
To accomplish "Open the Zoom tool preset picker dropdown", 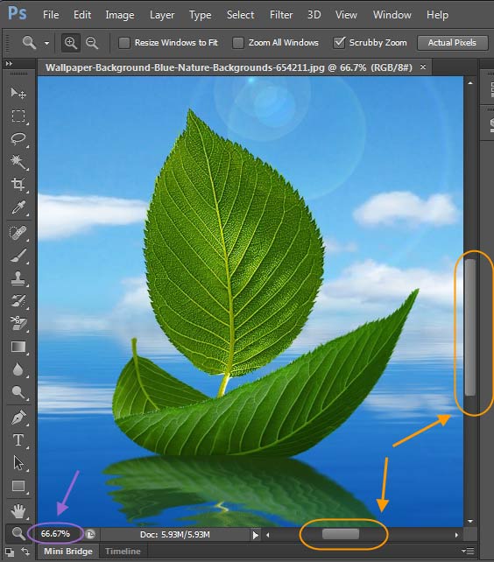I will 47,44.
